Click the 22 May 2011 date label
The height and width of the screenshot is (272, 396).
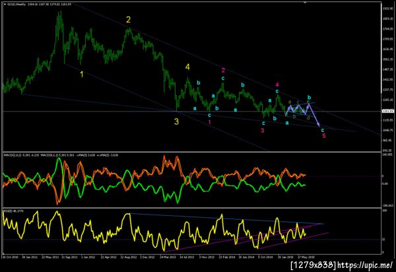click(x=49, y=257)
